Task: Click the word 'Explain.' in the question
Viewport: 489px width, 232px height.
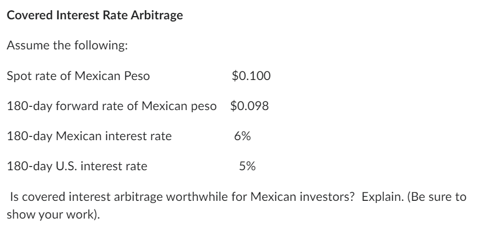Action: pyautogui.click(x=380, y=197)
